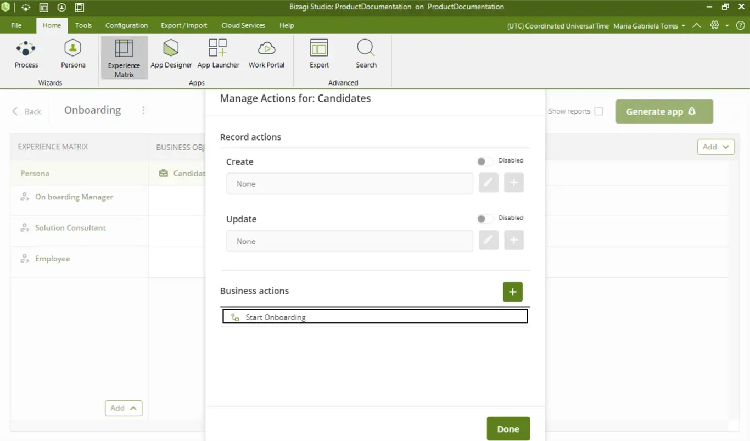Enable the Create record action toggle

484,161
